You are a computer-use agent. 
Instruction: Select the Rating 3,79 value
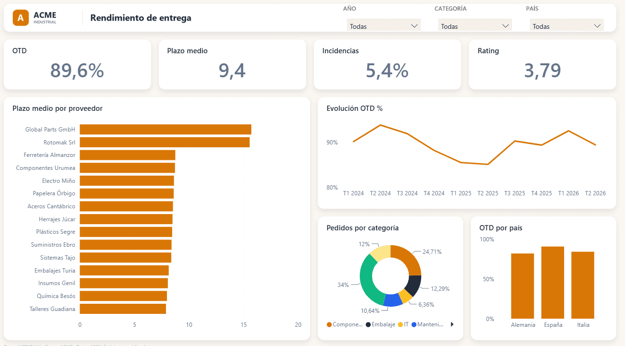click(x=542, y=71)
